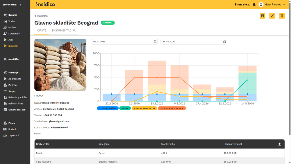The width and height of the screenshot is (291, 164).
Task: Open start date calendar picker icon
Action: click(155, 42)
